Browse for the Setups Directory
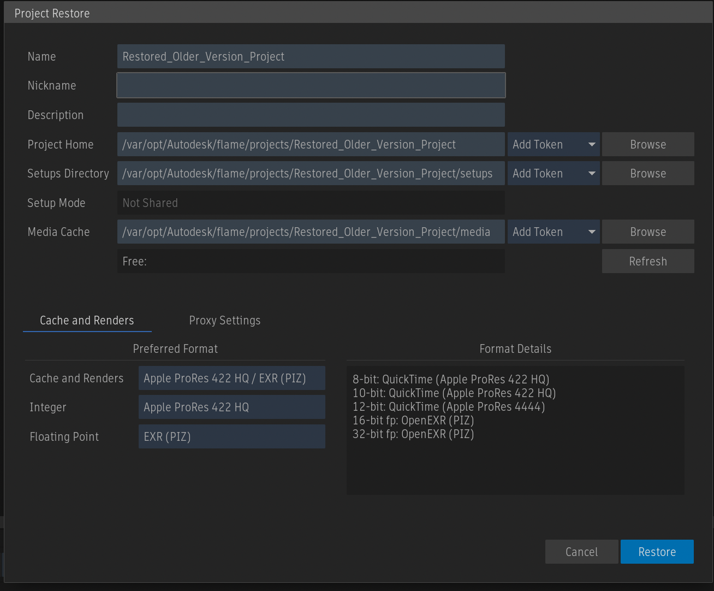The image size is (714, 591). point(648,174)
